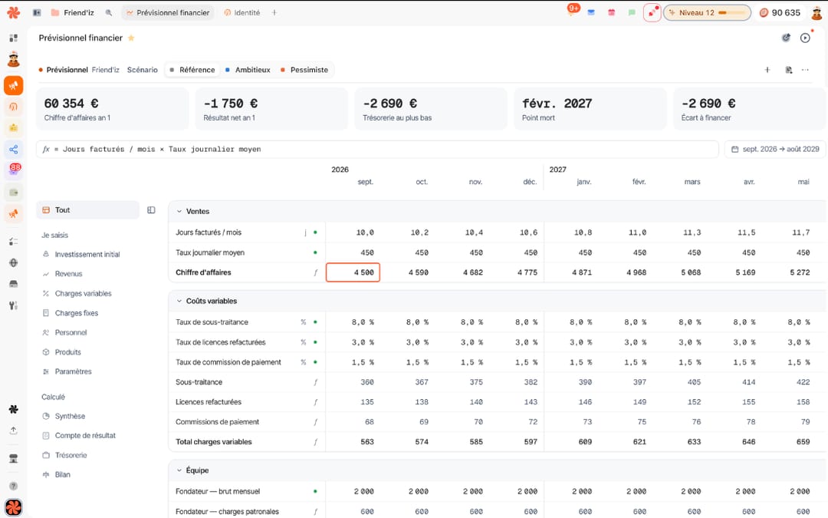The height and width of the screenshot is (518, 828).
Task: Toggle the sidebar panel icon beside Friend'iz
Action: 37,13
